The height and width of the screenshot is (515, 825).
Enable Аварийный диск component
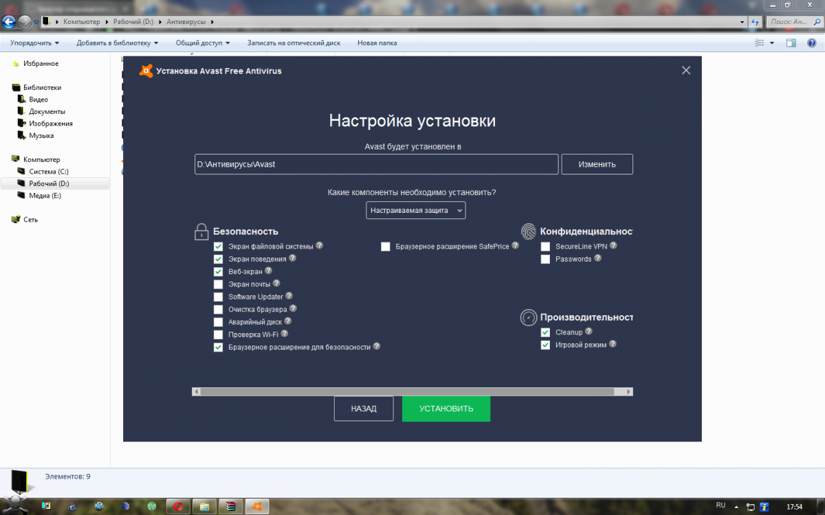coord(218,322)
